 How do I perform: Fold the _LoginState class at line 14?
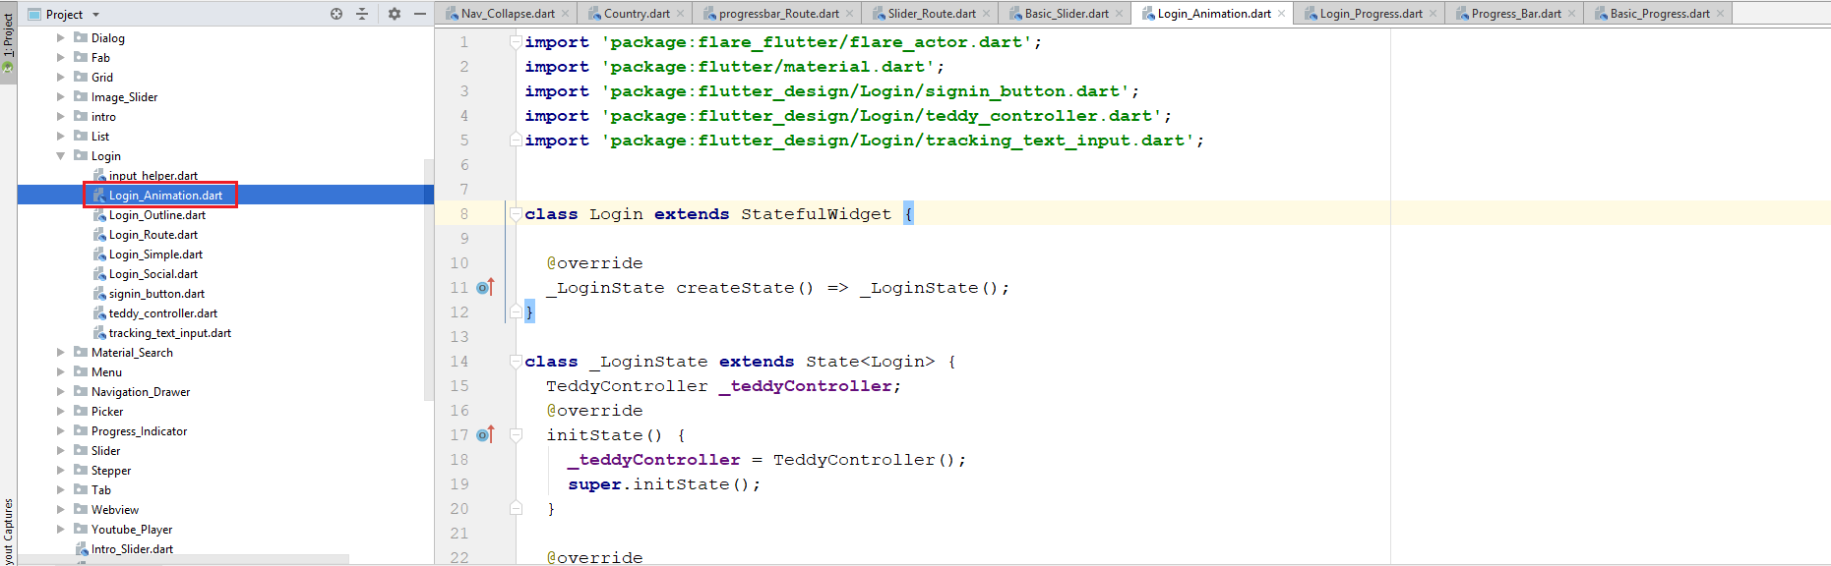coord(516,361)
